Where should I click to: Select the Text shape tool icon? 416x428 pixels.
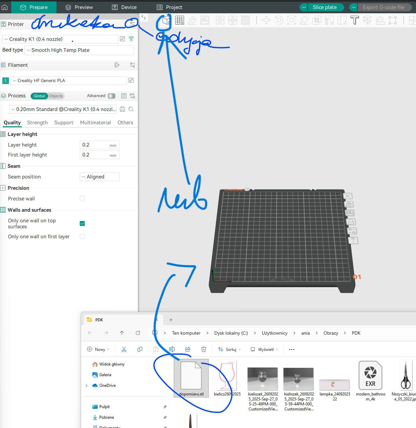click(x=355, y=21)
